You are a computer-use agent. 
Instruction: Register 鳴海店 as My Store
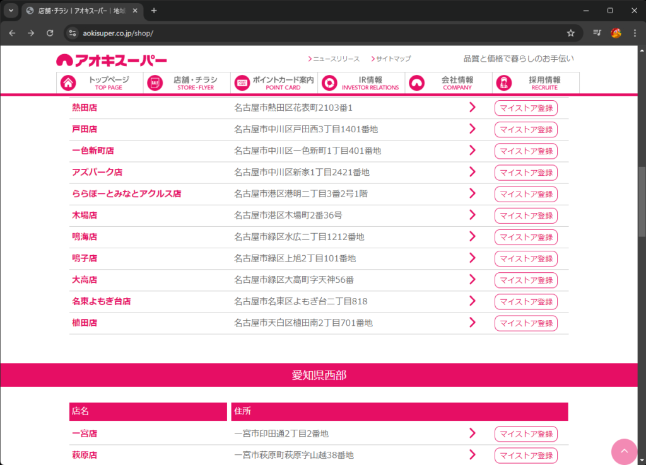526,237
